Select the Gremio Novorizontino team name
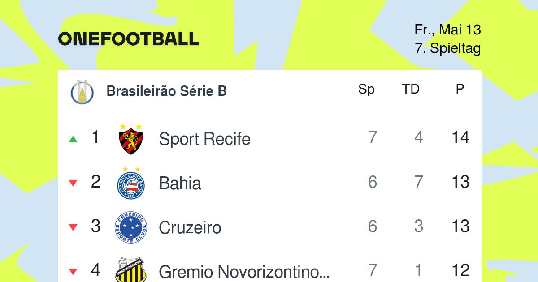Screen dimensions: 538x282 point(244,272)
